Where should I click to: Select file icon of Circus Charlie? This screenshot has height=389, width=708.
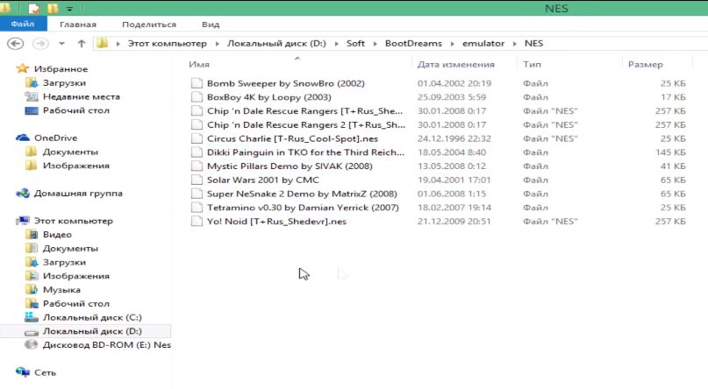[197, 138]
